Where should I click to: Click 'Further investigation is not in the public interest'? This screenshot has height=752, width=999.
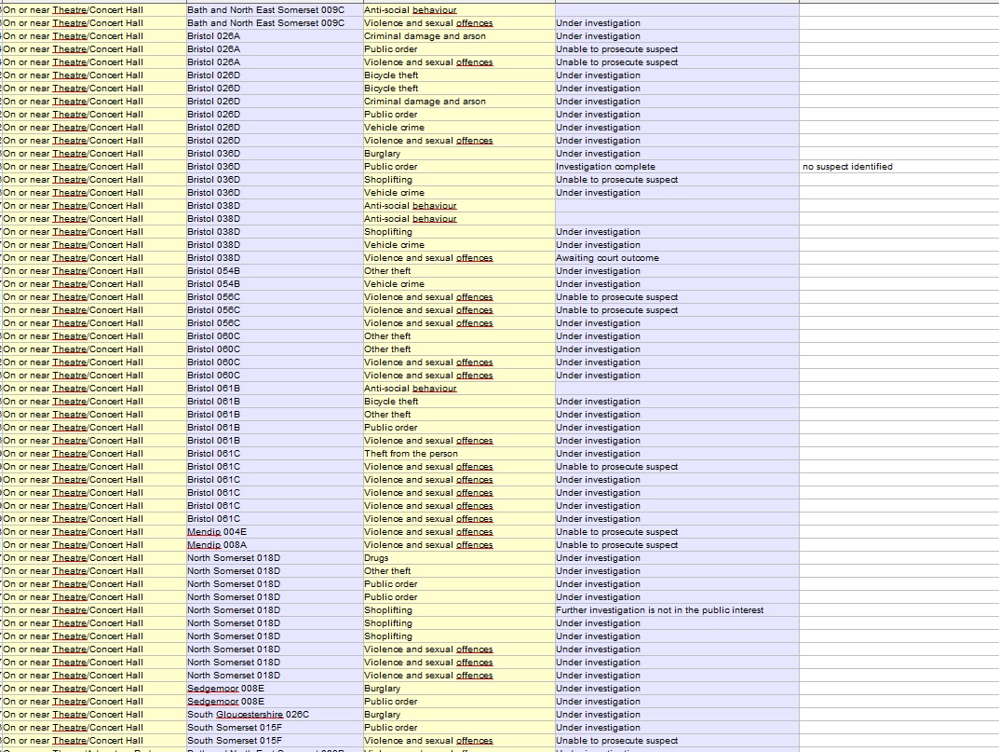point(659,610)
